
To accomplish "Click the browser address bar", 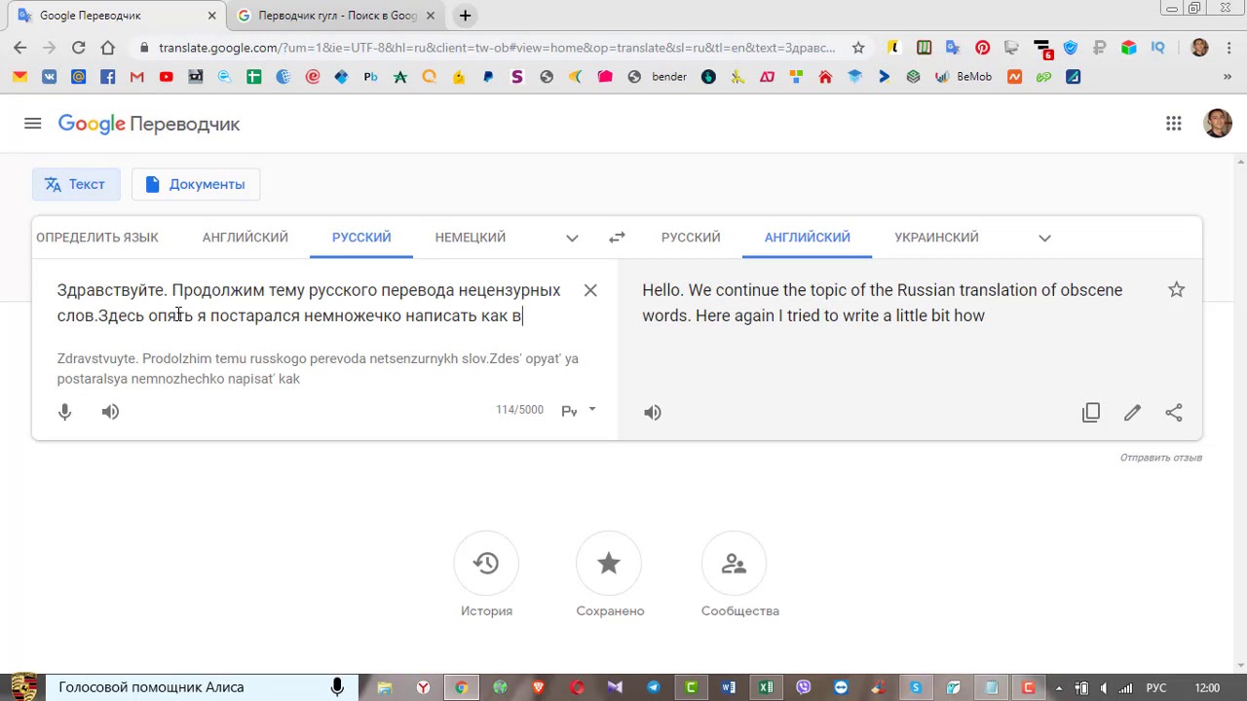I will 497,48.
